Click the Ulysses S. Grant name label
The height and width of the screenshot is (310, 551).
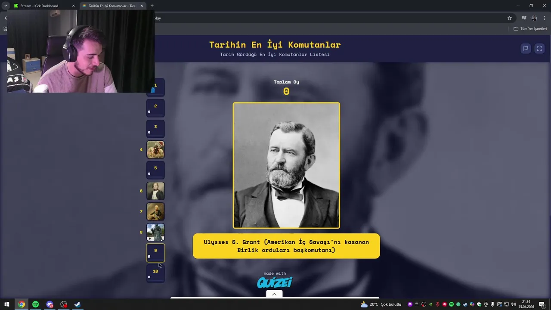tap(286, 246)
